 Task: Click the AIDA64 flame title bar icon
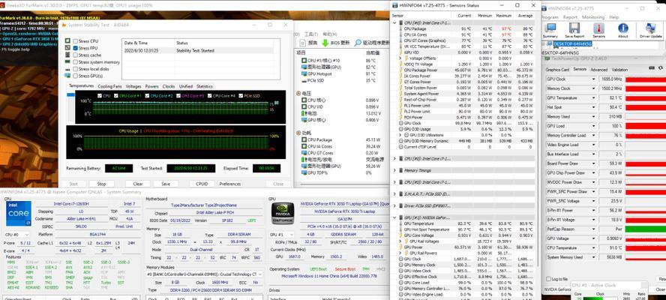(x=64, y=25)
